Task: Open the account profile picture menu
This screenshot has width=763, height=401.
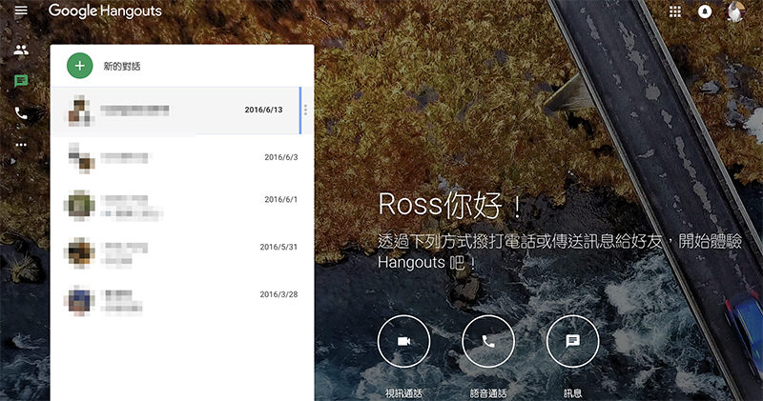Action: 735,11
